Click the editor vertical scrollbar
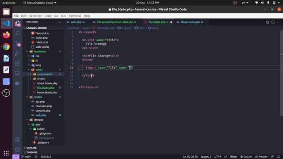283x159 pixels. (x=281, y=73)
